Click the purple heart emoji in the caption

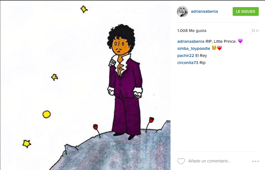[x=240, y=41]
